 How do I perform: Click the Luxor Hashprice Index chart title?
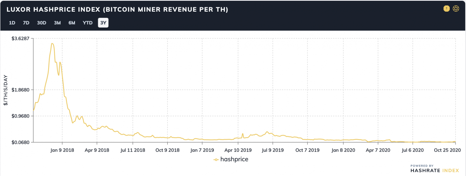click(117, 9)
